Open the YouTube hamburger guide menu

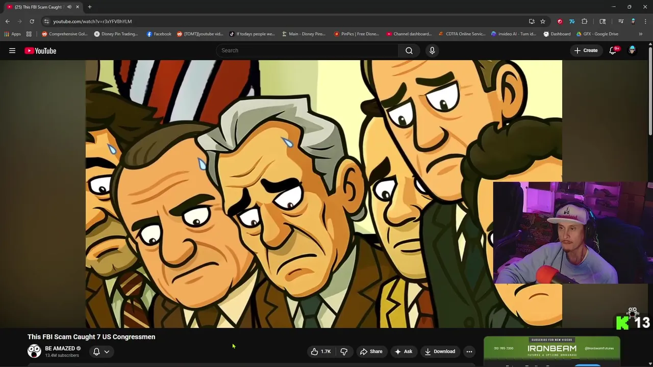pos(12,50)
